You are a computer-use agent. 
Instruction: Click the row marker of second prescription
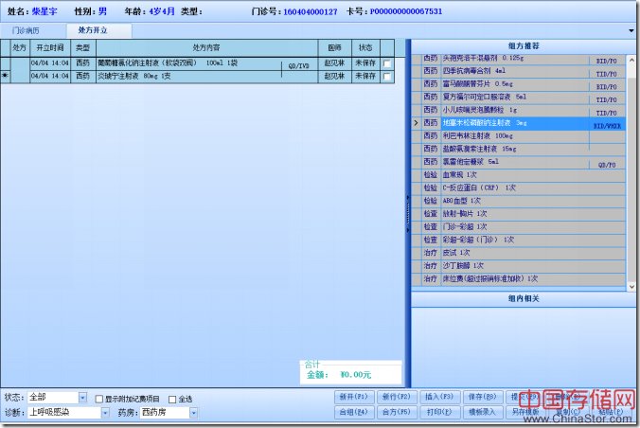point(5,75)
